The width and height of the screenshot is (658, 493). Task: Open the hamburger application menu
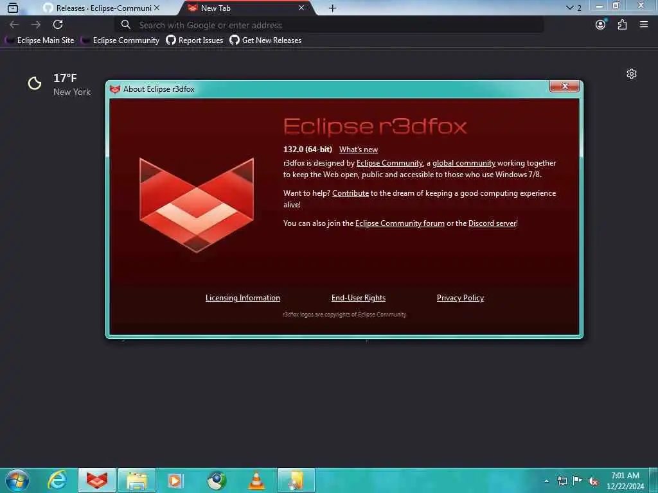pyautogui.click(x=644, y=25)
